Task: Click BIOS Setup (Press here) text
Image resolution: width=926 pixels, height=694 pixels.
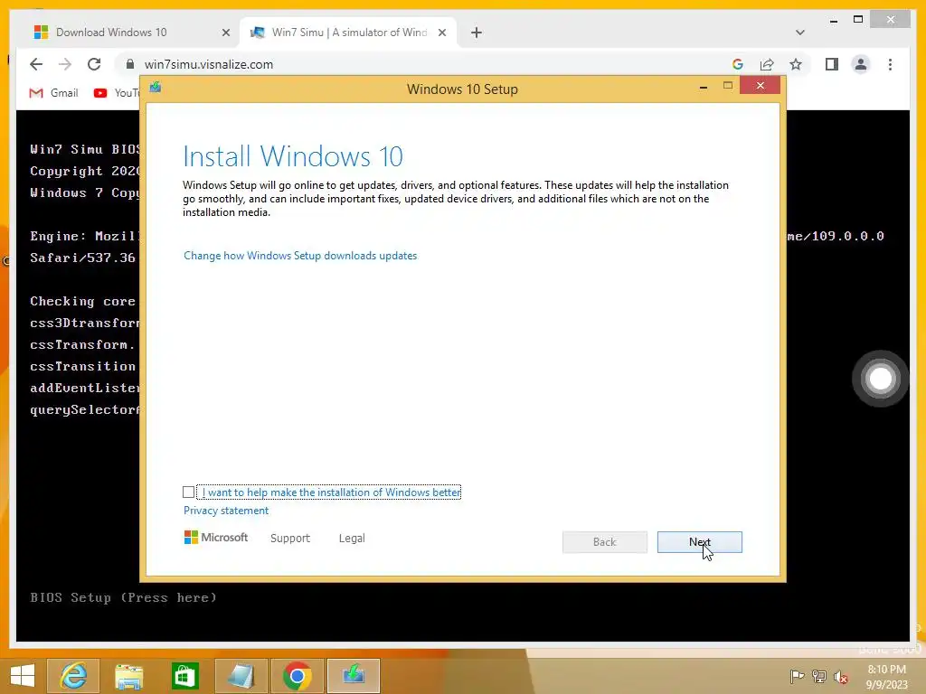Action: click(123, 597)
